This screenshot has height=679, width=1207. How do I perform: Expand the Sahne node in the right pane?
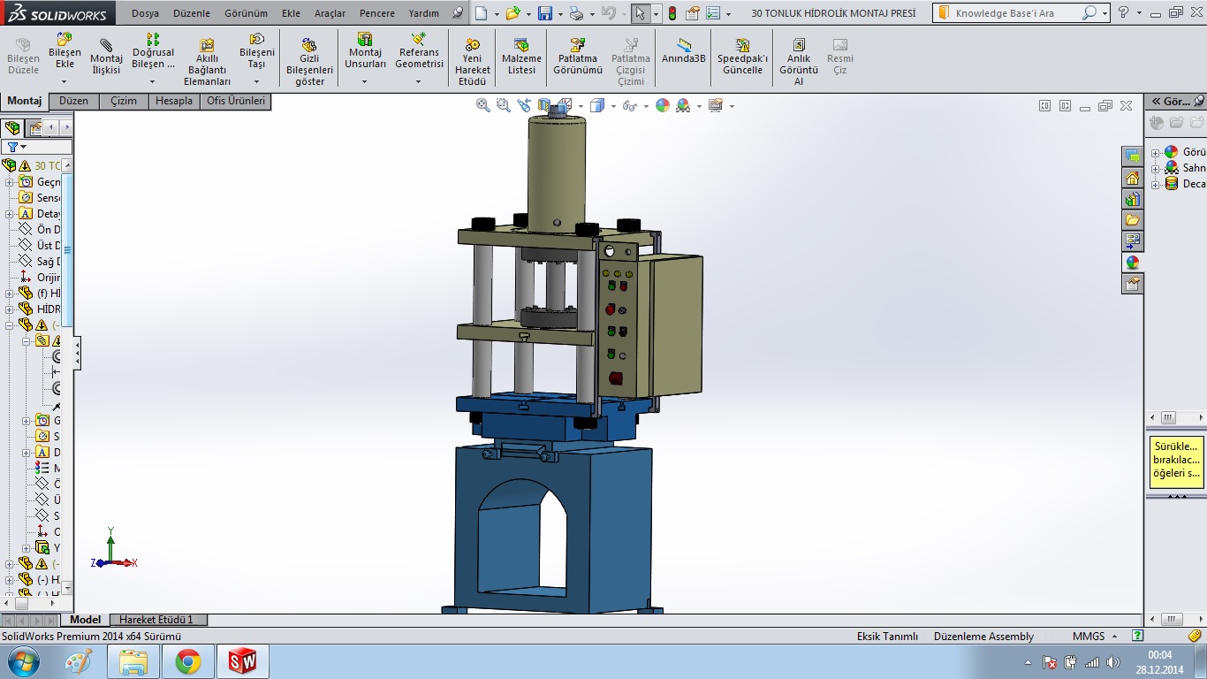[x=1156, y=168]
